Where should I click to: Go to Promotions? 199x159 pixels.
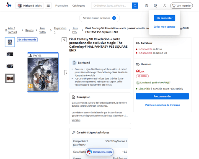(62, 5)
